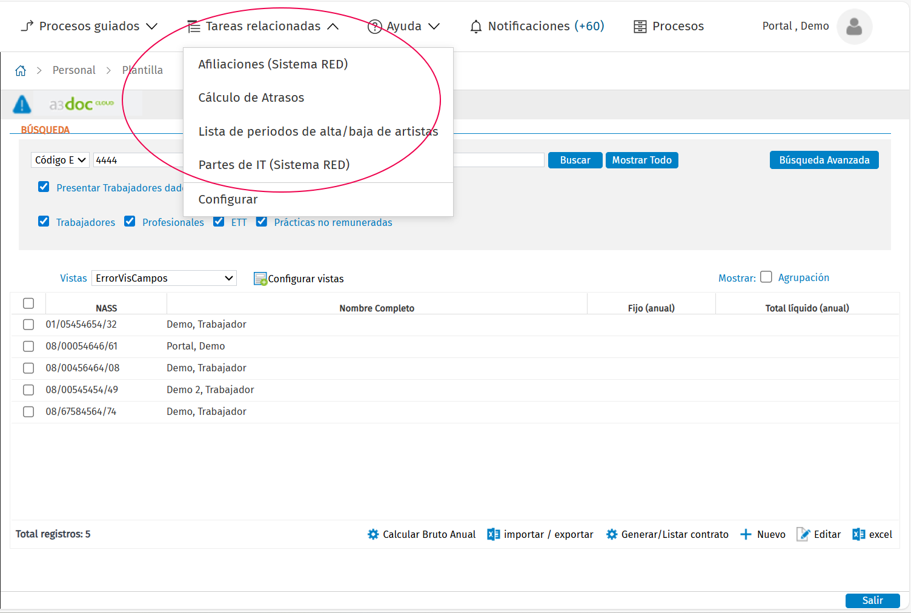The height and width of the screenshot is (613, 911).
Task: Select row checkbox for Portal, Demo
Action: (x=28, y=346)
